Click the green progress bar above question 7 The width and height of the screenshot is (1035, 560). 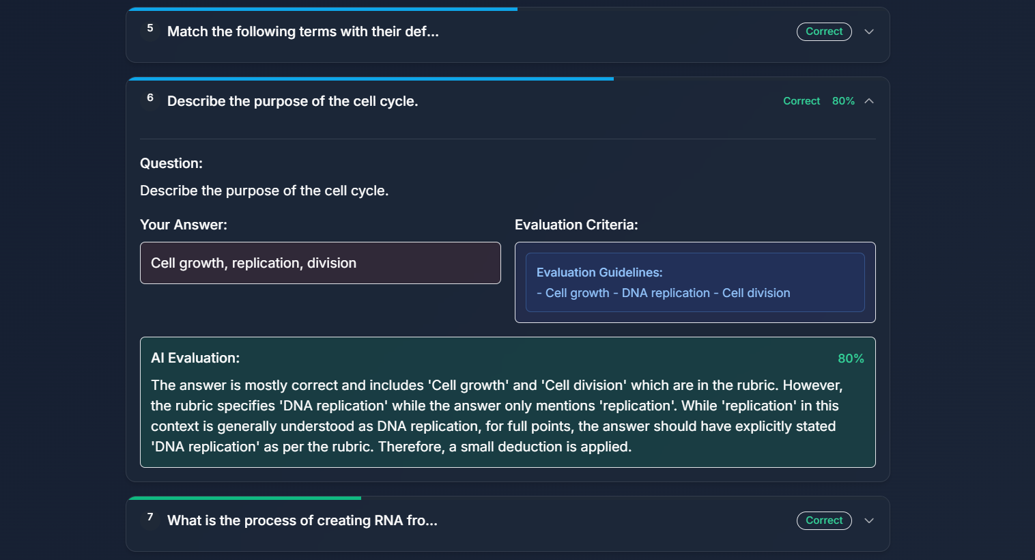[244, 498]
